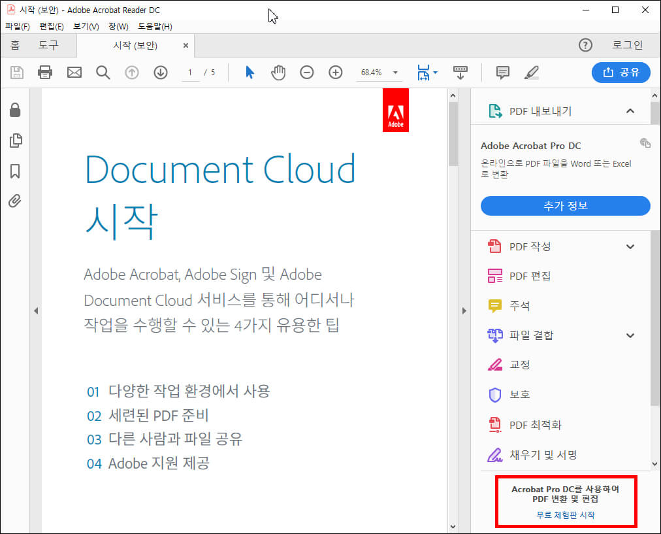Click the 'Adobe Acrobat Pro DC' heading
This screenshot has height=534, width=661.
(x=530, y=146)
